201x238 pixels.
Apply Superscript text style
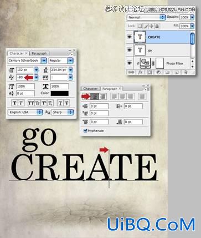pos(44,103)
